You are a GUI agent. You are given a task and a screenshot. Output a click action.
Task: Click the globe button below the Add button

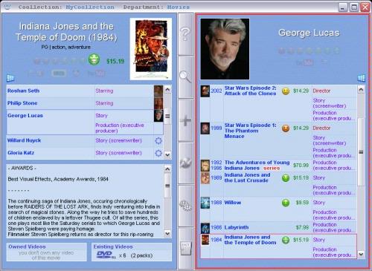186,163
